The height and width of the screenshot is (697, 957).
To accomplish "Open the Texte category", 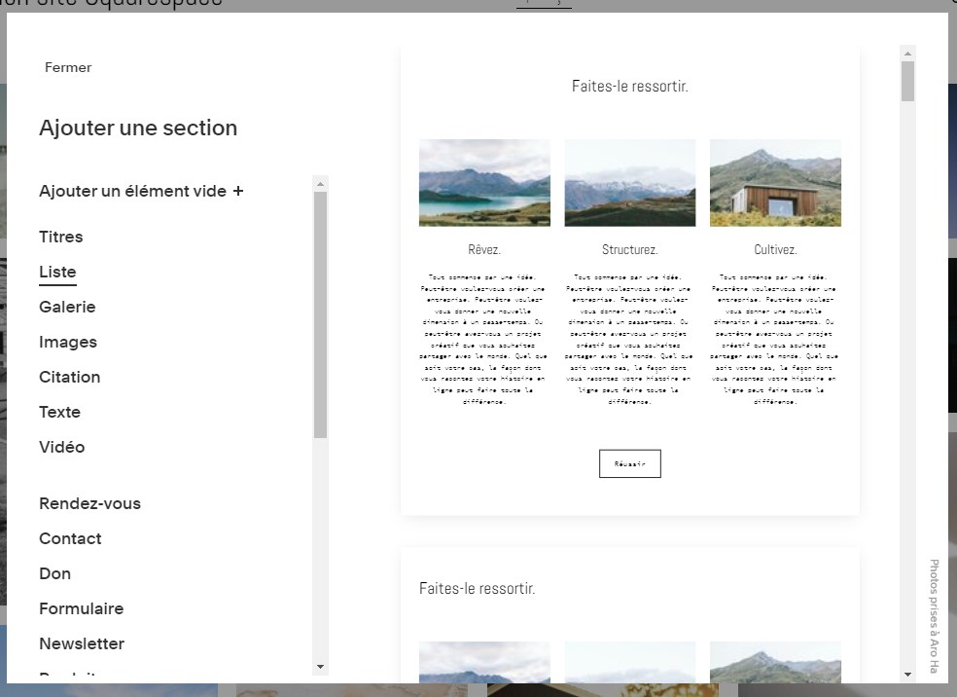I will coord(60,412).
